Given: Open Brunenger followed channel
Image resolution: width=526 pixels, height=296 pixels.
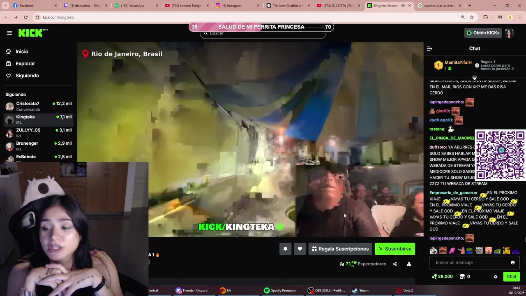Looking at the screenshot, I should click(39, 146).
